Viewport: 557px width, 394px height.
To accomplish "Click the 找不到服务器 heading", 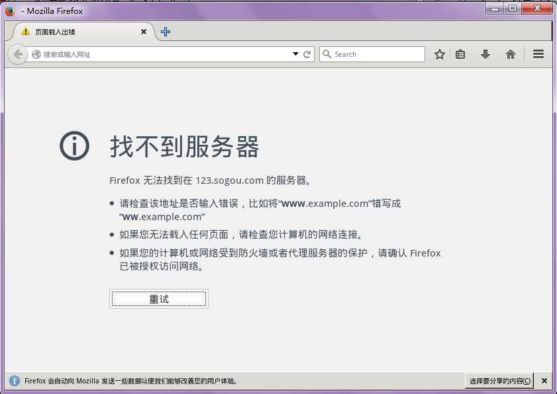I will click(184, 146).
